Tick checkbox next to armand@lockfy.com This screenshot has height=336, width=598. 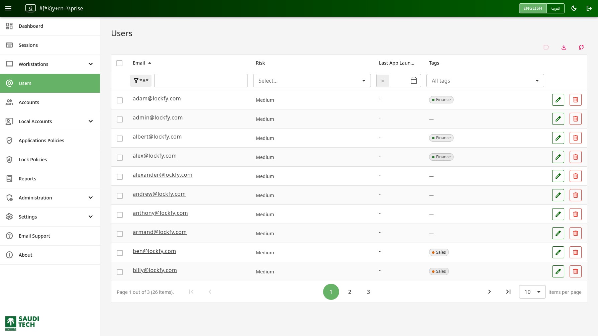pyautogui.click(x=120, y=234)
